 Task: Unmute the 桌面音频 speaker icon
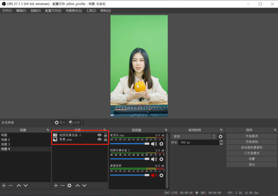pyautogui.click(x=154, y=175)
